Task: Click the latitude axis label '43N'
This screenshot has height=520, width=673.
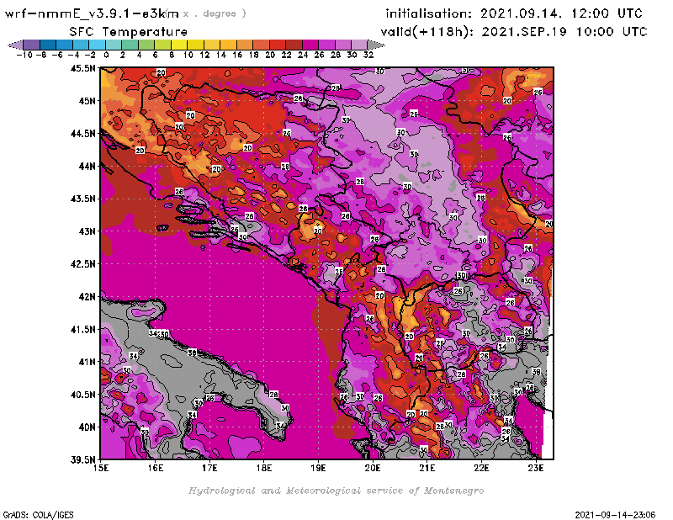Action: 87,231
